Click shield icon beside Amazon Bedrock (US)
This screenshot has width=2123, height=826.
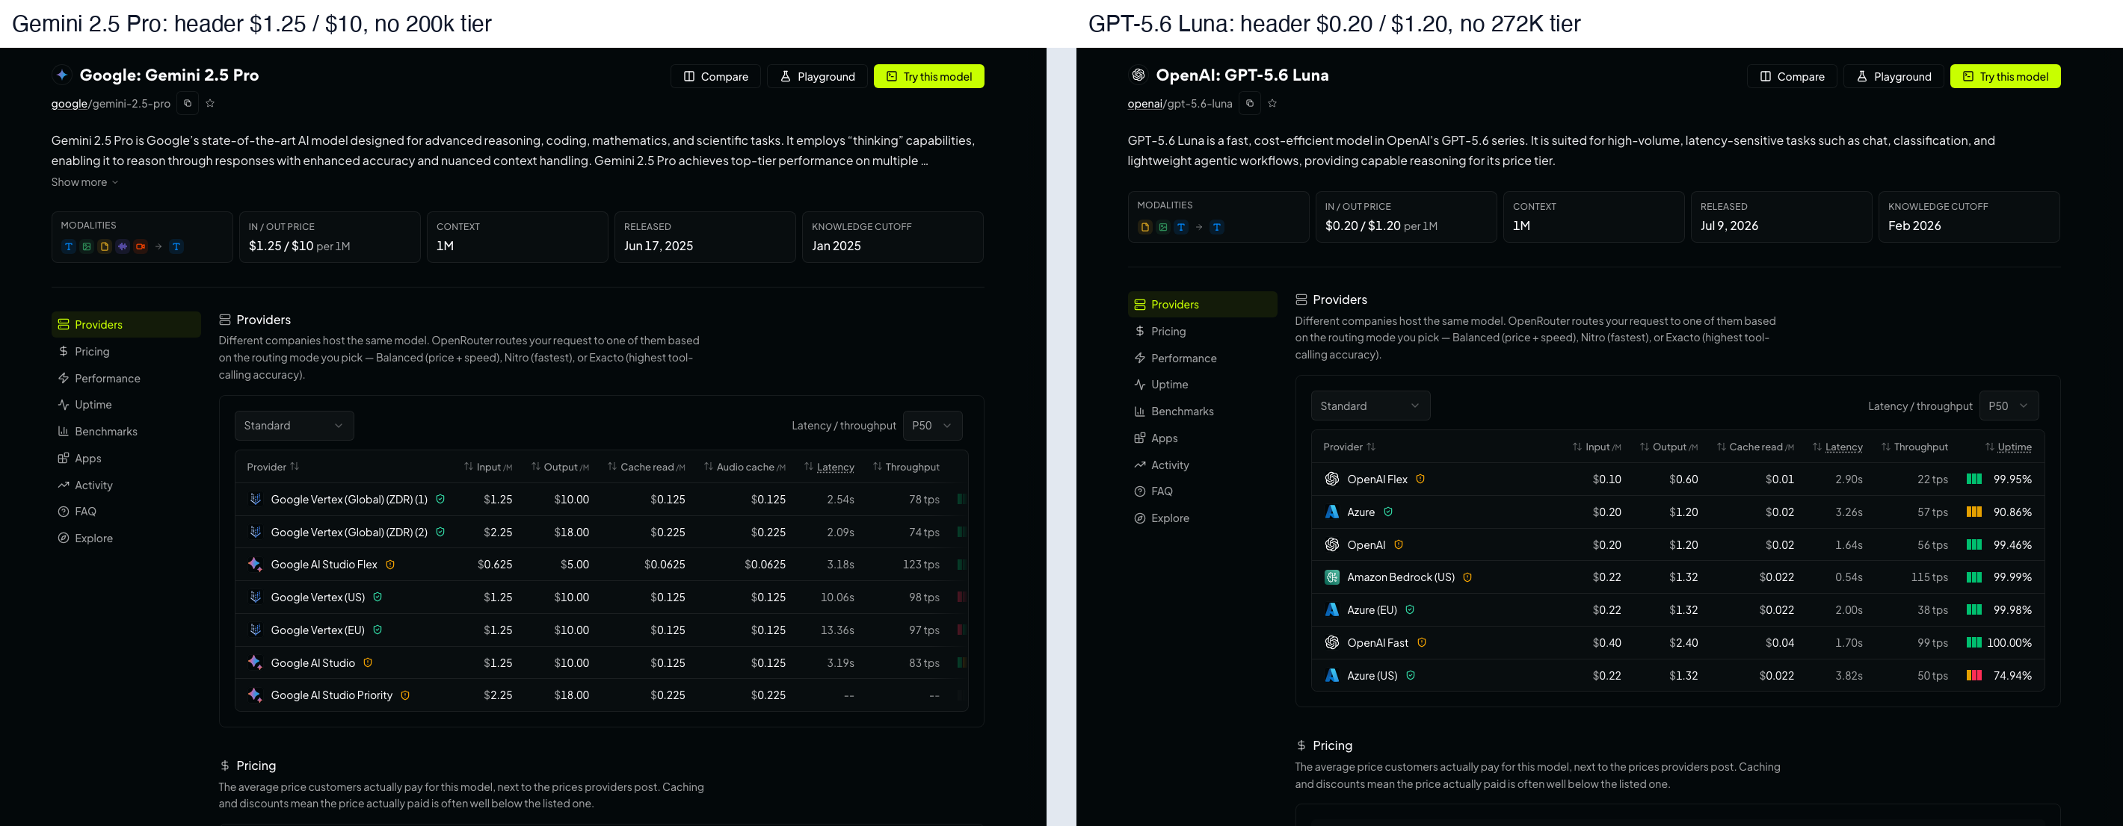coord(1467,577)
